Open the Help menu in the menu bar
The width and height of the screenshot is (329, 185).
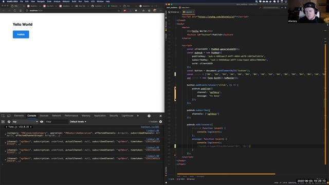107,2
